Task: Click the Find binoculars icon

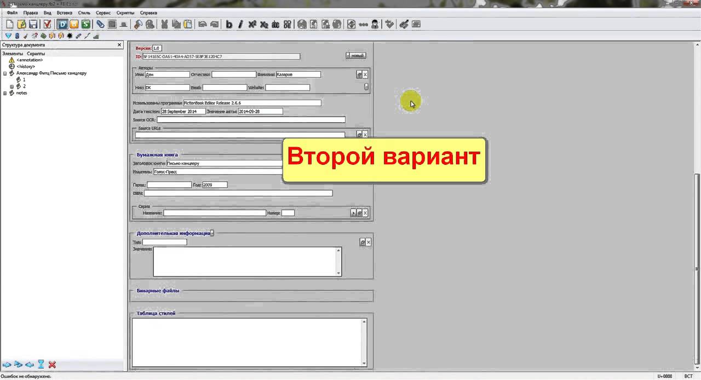Action: point(138,24)
